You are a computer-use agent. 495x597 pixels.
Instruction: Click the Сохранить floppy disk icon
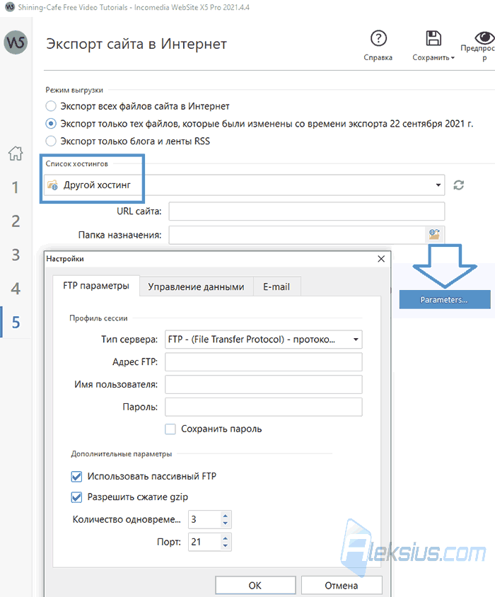pos(433,38)
